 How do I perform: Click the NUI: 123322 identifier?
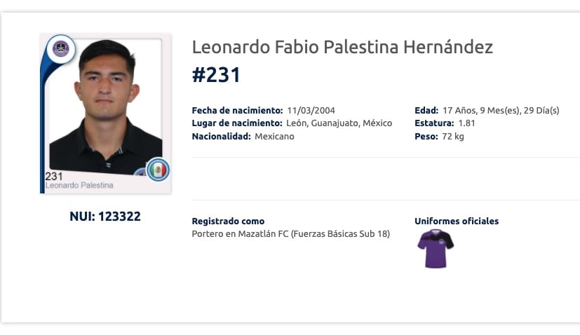105,217
